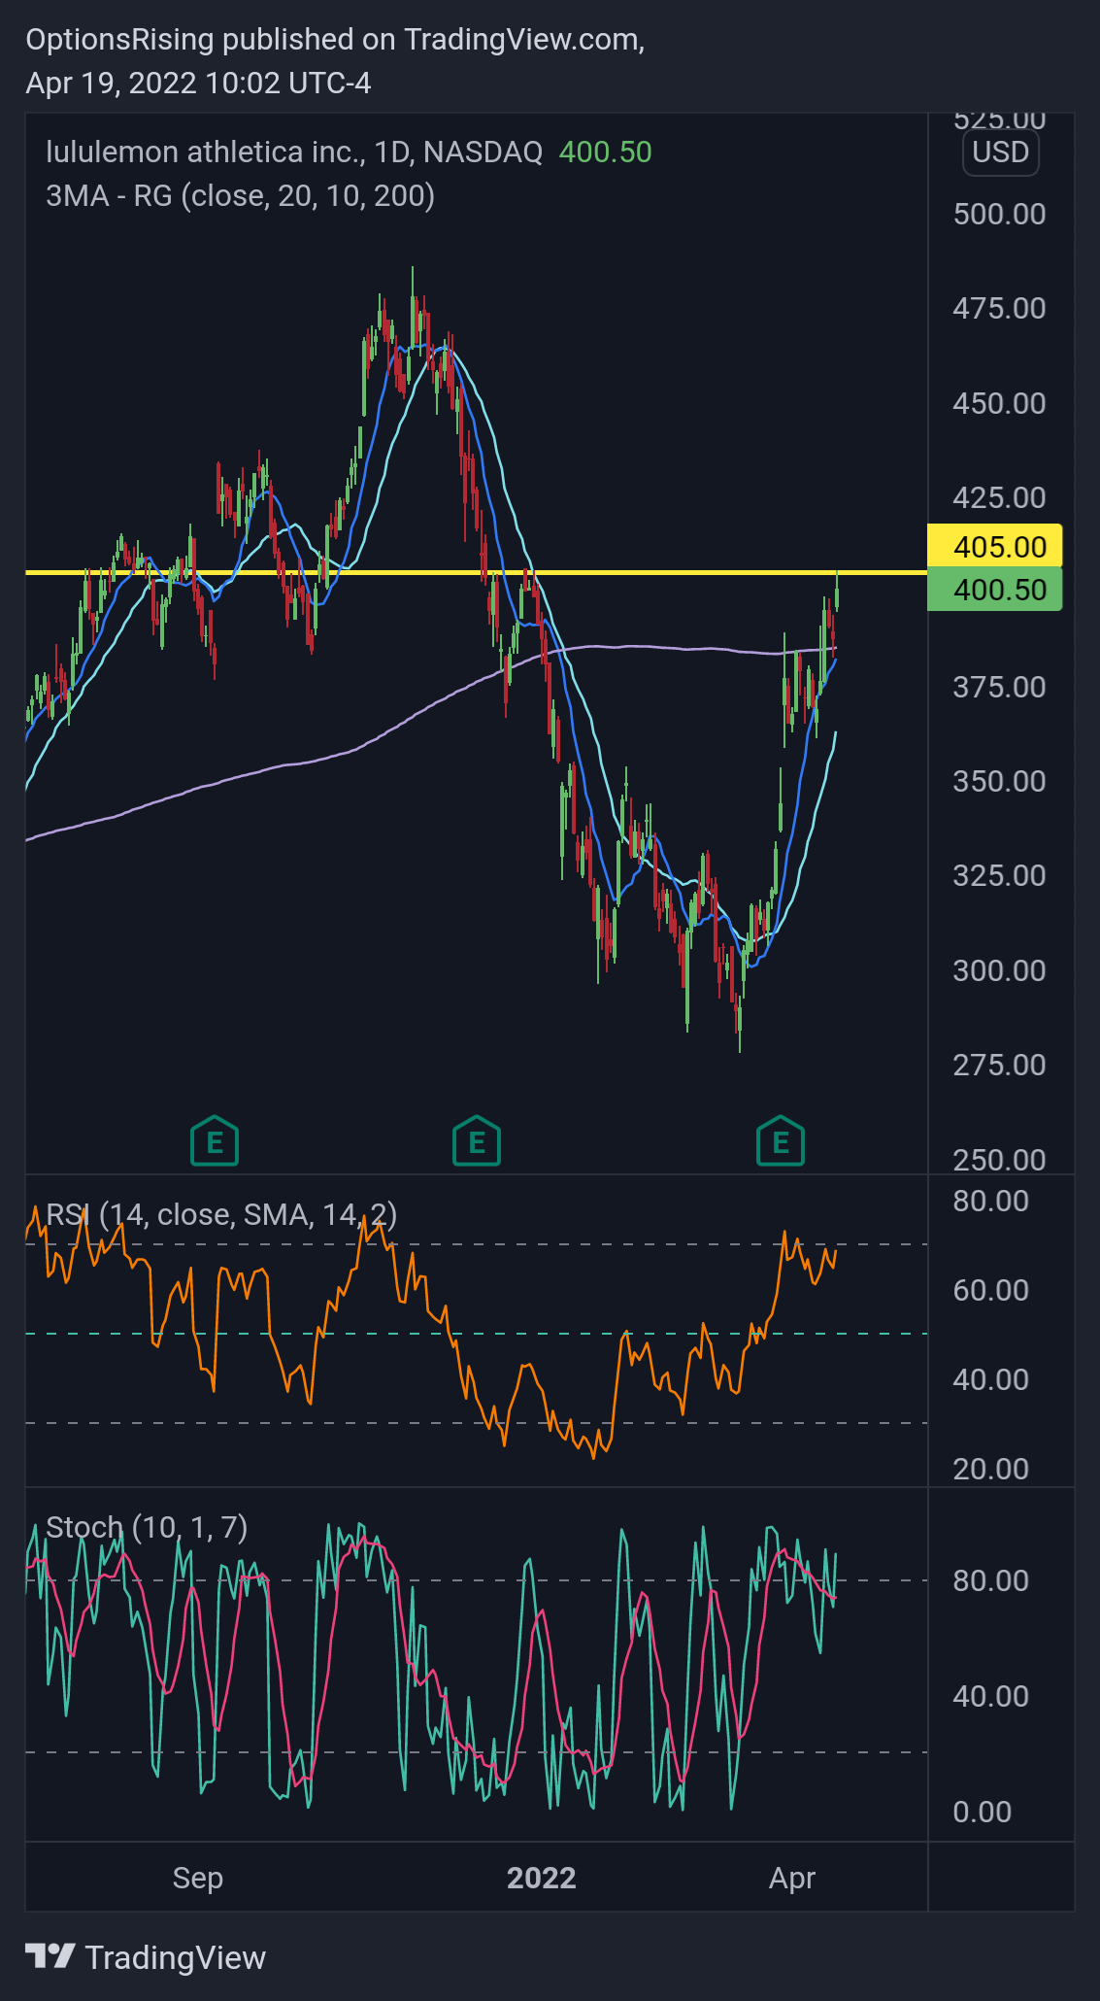This screenshot has height=2001, width=1100.
Task: Click the 500.00 price axis label
Action: [999, 214]
